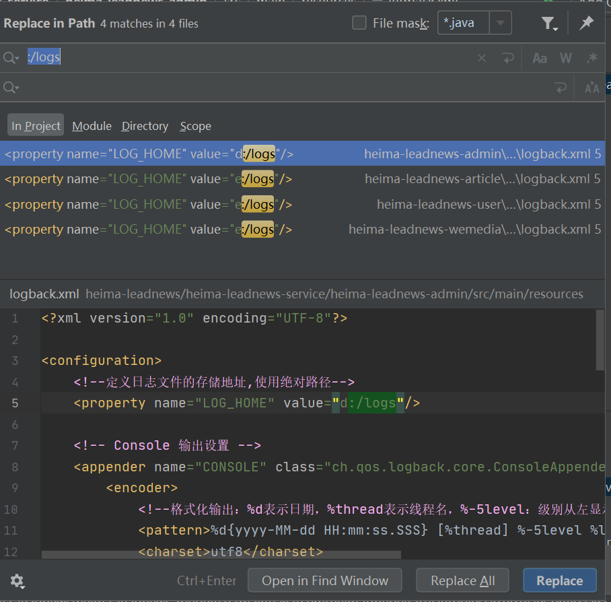Screen dimensions: 611x602
Task: Insert new line in replace field
Action: tap(561, 88)
